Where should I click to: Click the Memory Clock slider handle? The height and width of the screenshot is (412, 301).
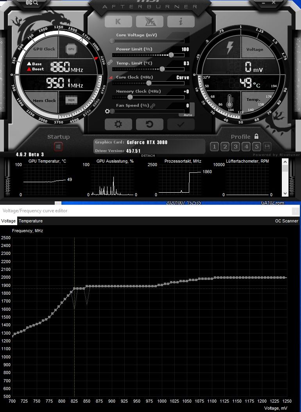(x=130, y=97)
